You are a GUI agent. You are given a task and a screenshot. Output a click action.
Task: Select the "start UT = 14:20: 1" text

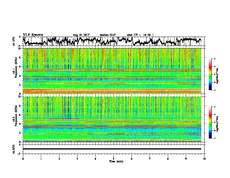(140, 35)
